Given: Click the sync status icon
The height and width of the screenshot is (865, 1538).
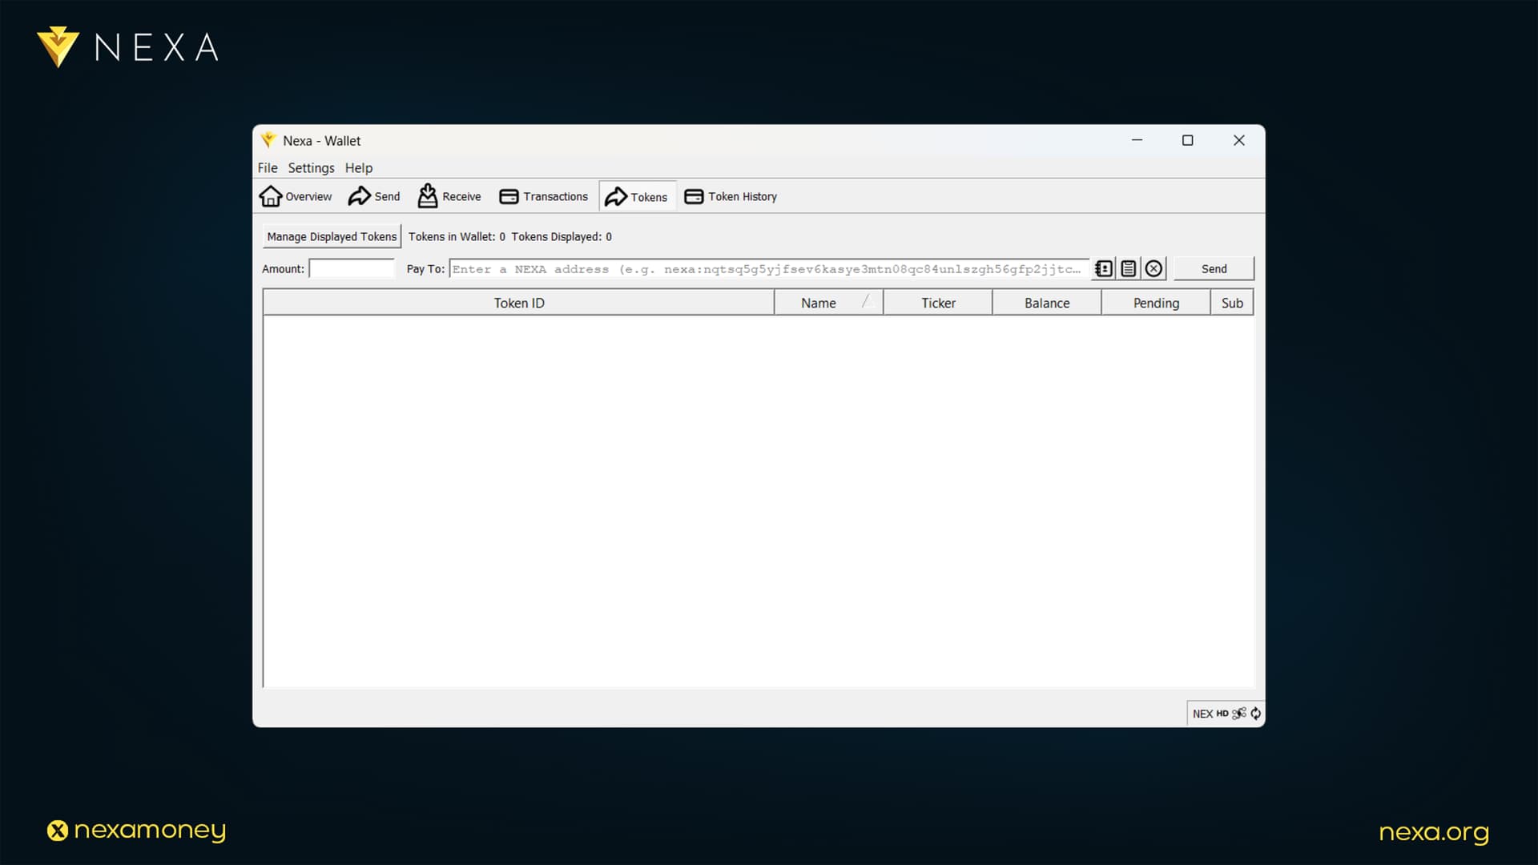Looking at the screenshot, I should (x=1255, y=714).
